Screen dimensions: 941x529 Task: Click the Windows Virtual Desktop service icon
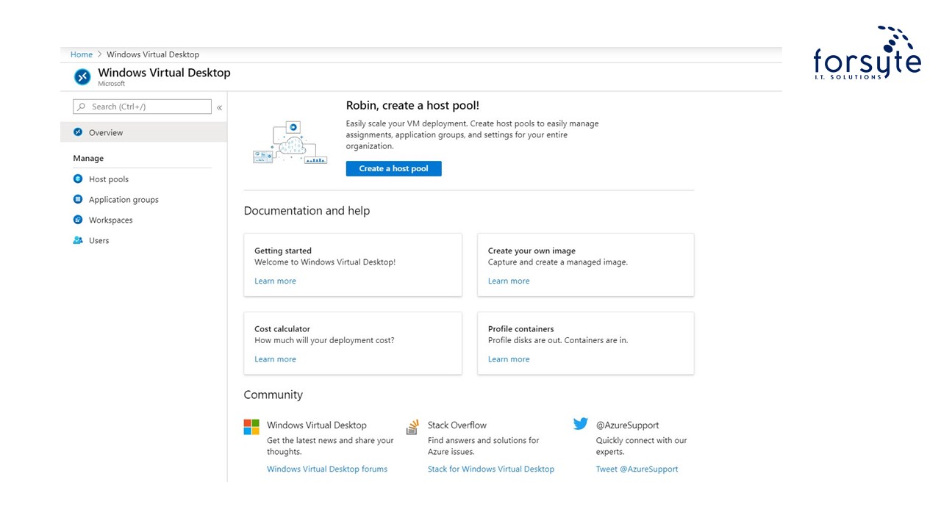[x=82, y=76]
